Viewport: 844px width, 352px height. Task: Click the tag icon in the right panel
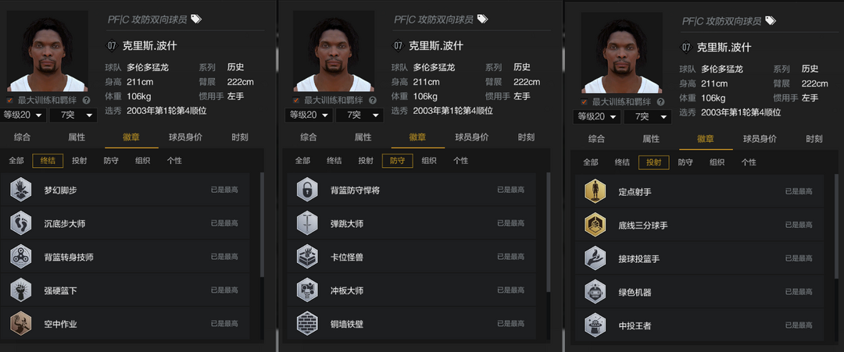pyautogui.click(x=771, y=20)
